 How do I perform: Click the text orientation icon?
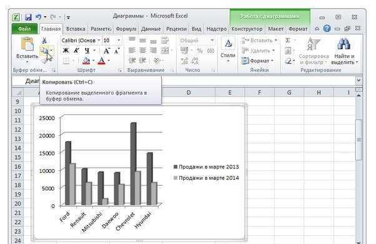pyautogui.click(x=157, y=61)
